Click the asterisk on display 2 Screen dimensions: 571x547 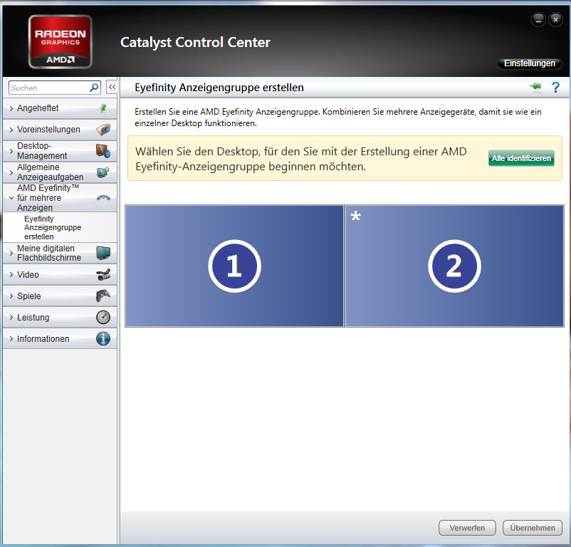pyautogui.click(x=356, y=216)
